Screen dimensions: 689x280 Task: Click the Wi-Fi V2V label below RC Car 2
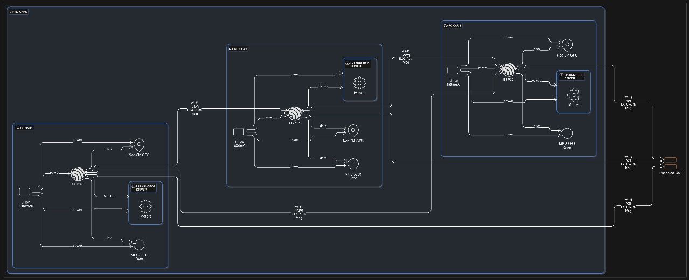298,212
